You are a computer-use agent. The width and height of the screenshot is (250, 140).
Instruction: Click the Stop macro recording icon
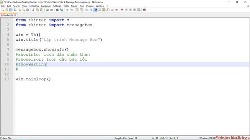click(x=126, y=10)
